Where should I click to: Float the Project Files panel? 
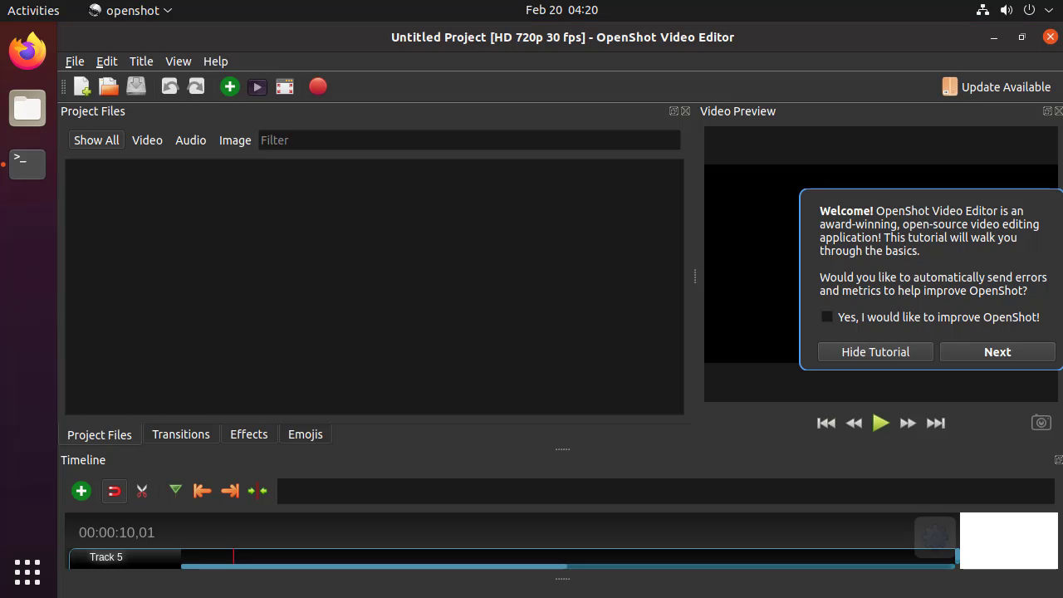(x=674, y=111)
